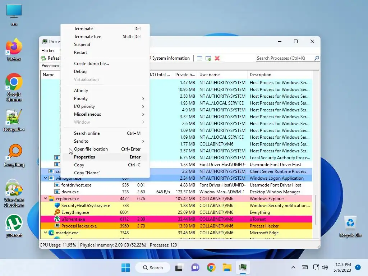Choose Open file location menu entry
The height and width of the screenshot is (276, 368).
pyautogui.click(x=105, y=149)
